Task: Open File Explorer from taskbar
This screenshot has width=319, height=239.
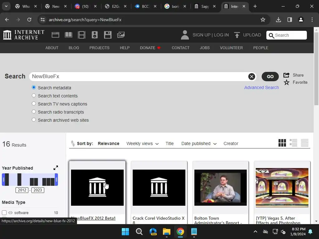Action: pos(167,232)
